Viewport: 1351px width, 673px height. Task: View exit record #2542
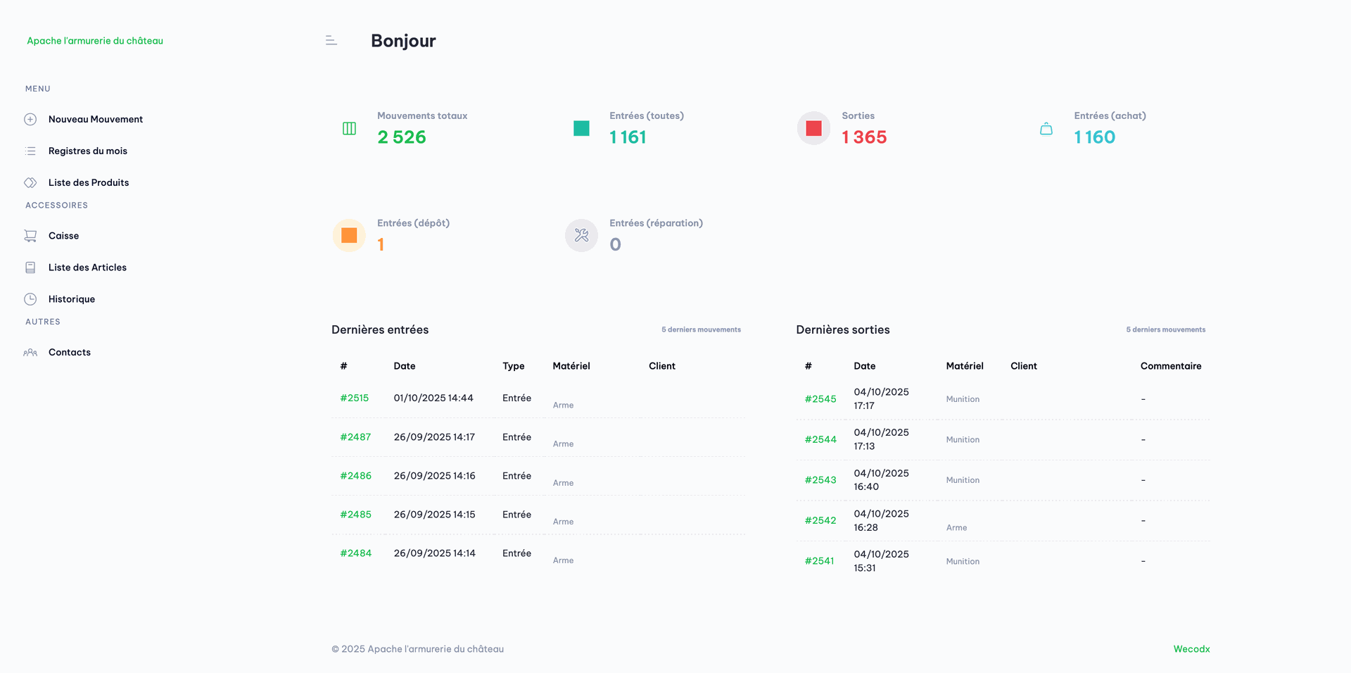pos(820,521)
